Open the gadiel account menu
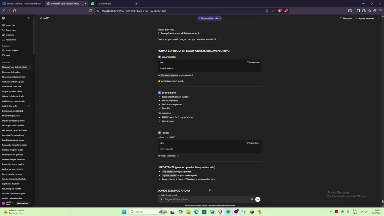384x216 pixels. (x=8, y=203)
